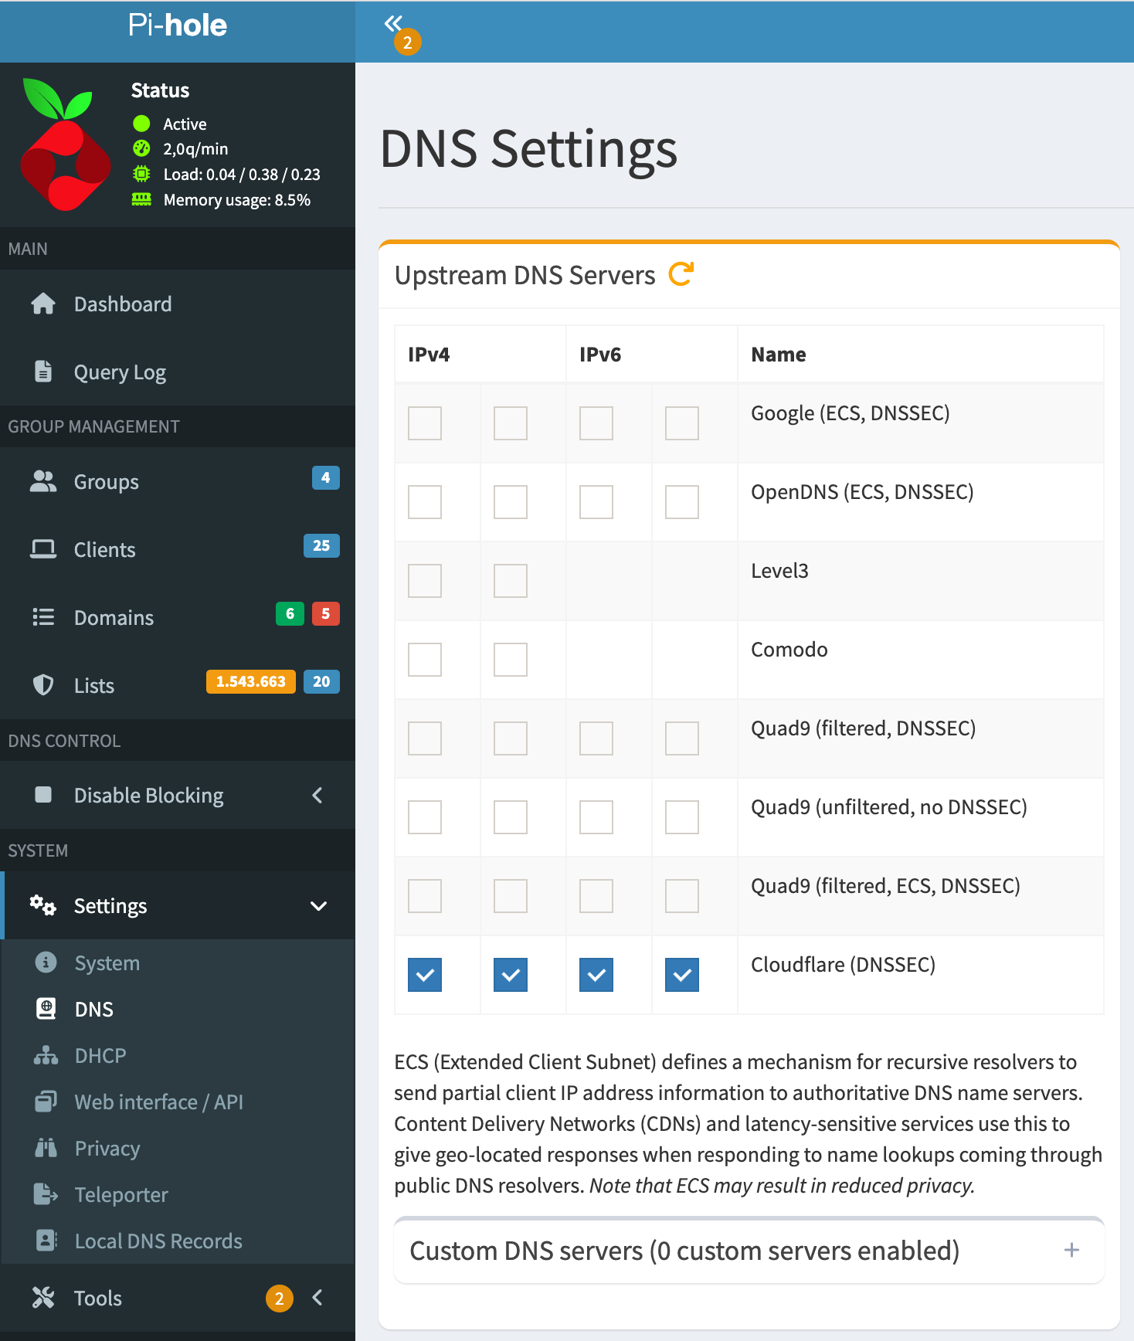Click the Lists shield icon

click(x=43, y=685)
